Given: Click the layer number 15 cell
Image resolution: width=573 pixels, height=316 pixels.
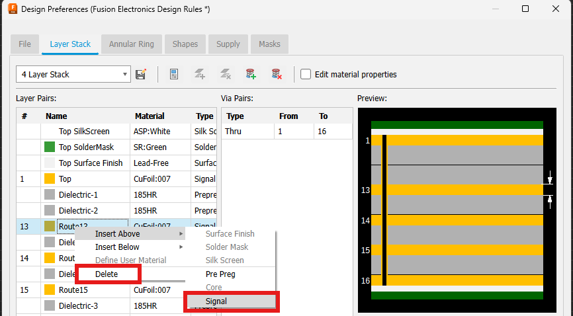Looking at the screenshot, I should 28,290.
